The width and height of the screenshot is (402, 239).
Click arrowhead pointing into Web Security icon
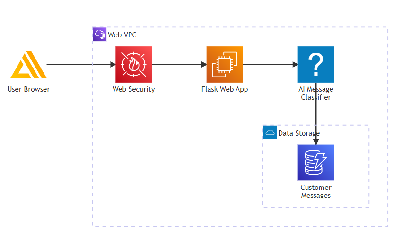(113, 65)
